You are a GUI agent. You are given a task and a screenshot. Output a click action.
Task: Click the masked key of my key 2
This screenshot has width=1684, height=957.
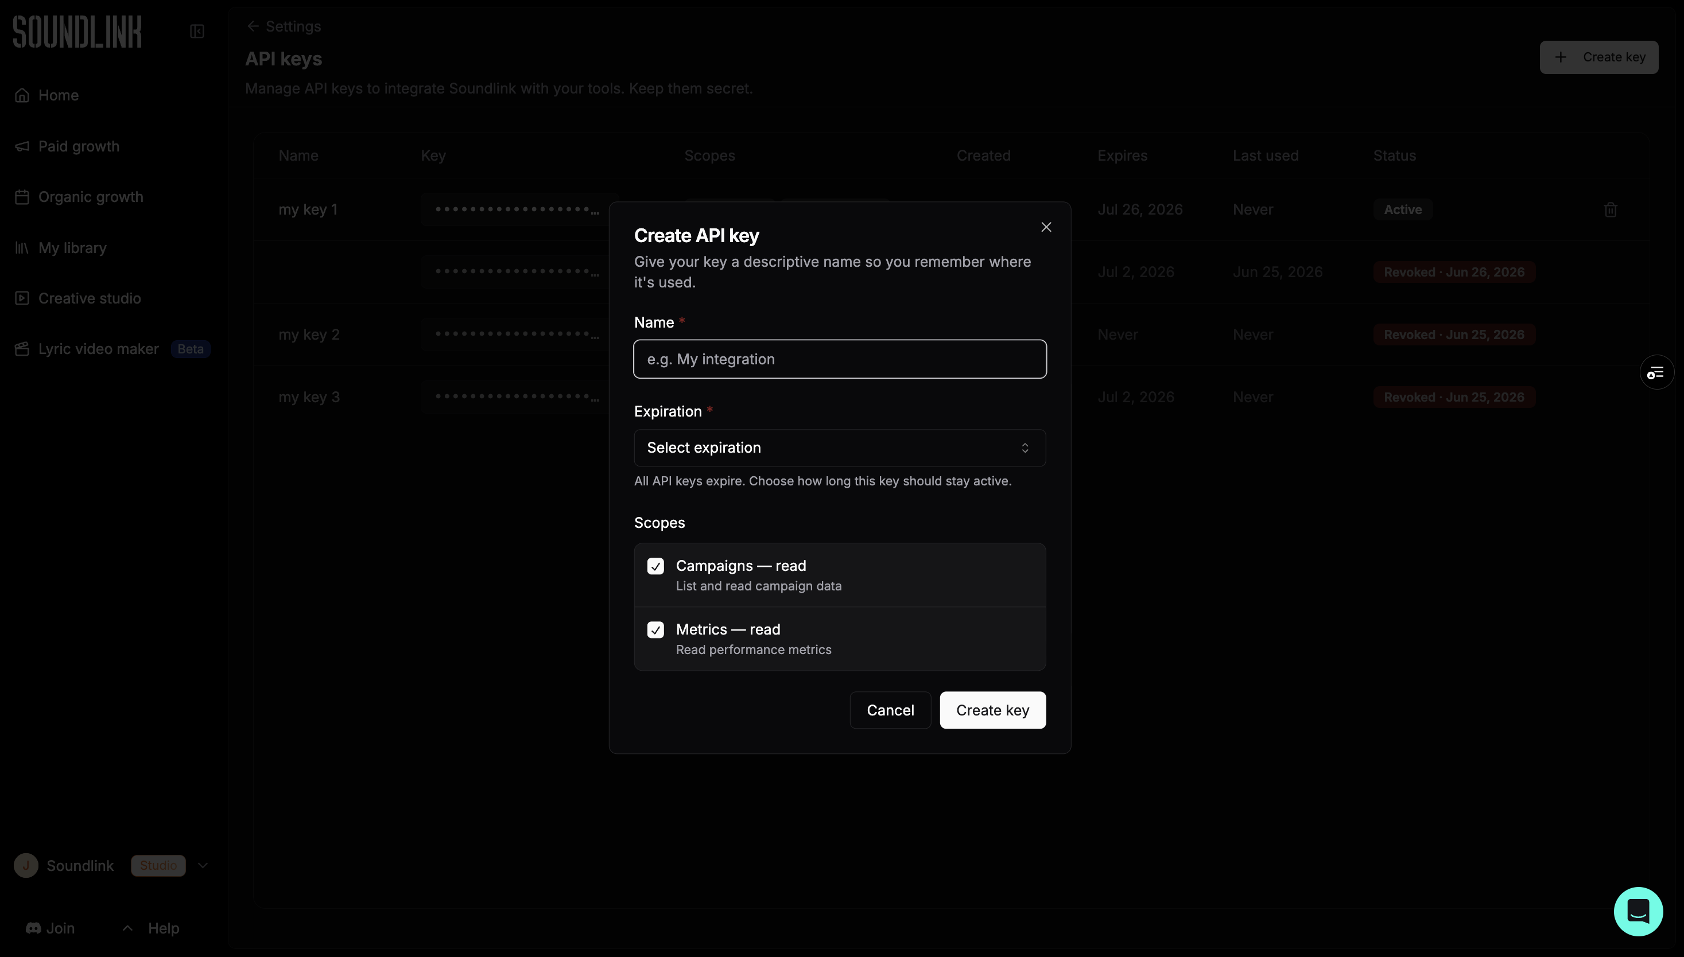(517, 334)
